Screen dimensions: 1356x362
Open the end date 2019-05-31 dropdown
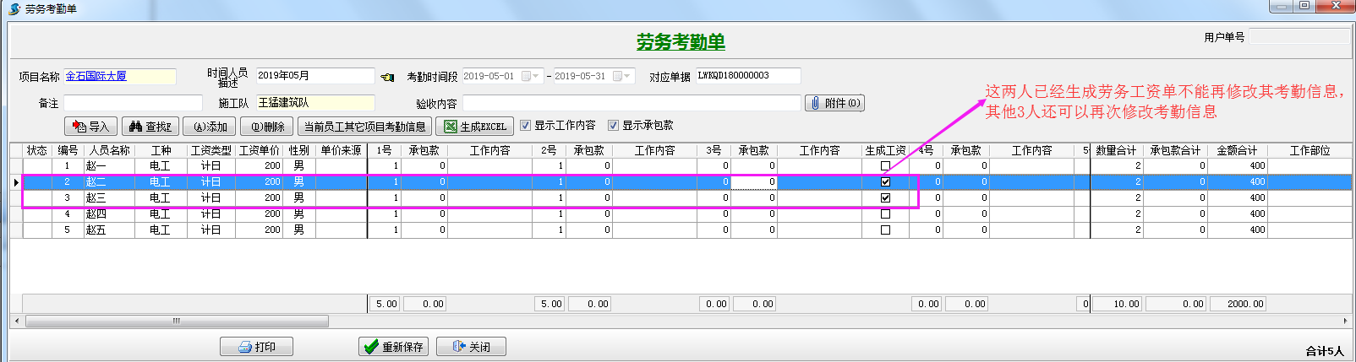[x=622, y=76]
